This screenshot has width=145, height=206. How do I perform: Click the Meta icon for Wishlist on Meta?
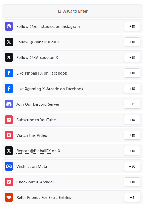click(9, 166)
